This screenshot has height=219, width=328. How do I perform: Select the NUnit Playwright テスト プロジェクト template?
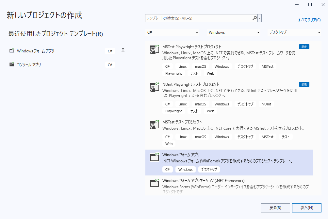(191, 84)
